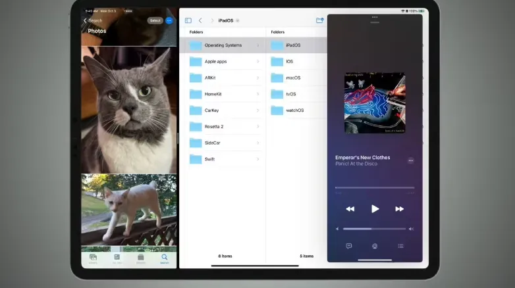515x288 pixels.
Task: Open the white cat on railing photo
Action: (x=129, y=210)
